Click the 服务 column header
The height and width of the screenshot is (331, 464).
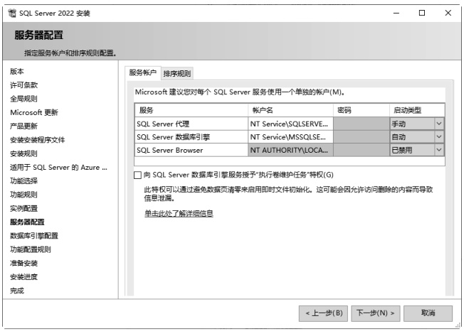point(191,110)
